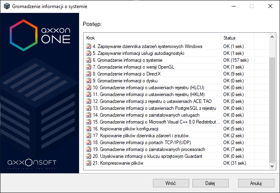Sort by the Status column header
The width and height of the screenshot is (280, 193).
click(238, 38)
